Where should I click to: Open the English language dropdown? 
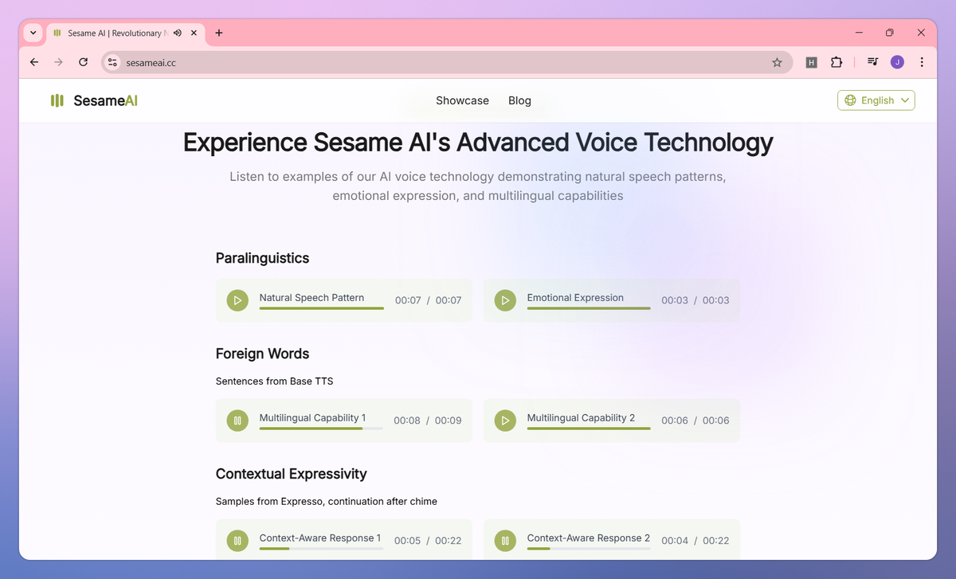click(876, 100)
